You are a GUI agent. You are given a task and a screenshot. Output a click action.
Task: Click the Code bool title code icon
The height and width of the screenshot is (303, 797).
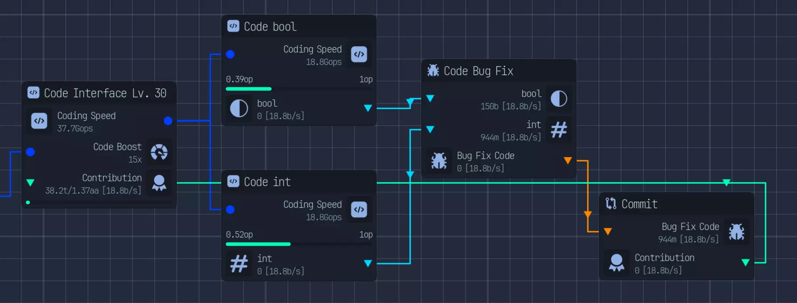[233, 26]
